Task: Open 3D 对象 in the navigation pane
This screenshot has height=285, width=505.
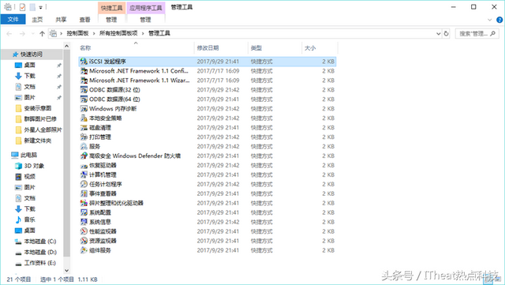Action: pos(34,166)
